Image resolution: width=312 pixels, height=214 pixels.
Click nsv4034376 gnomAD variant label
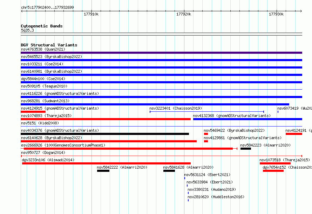[60, 130]
